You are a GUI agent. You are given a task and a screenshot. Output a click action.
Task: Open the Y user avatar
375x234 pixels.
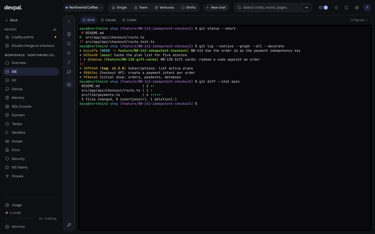pyautogui.click(x=367, y=8)
